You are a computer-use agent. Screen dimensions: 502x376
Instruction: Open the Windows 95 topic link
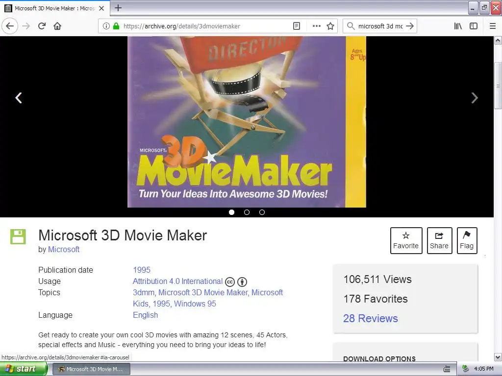195,304
